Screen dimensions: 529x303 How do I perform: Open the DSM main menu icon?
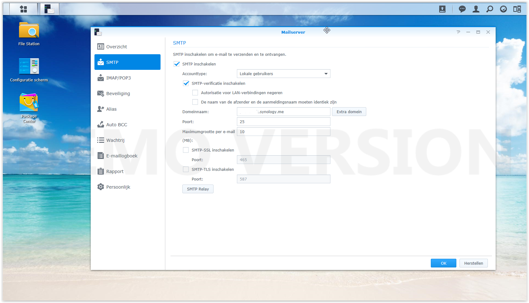[23, 9]
